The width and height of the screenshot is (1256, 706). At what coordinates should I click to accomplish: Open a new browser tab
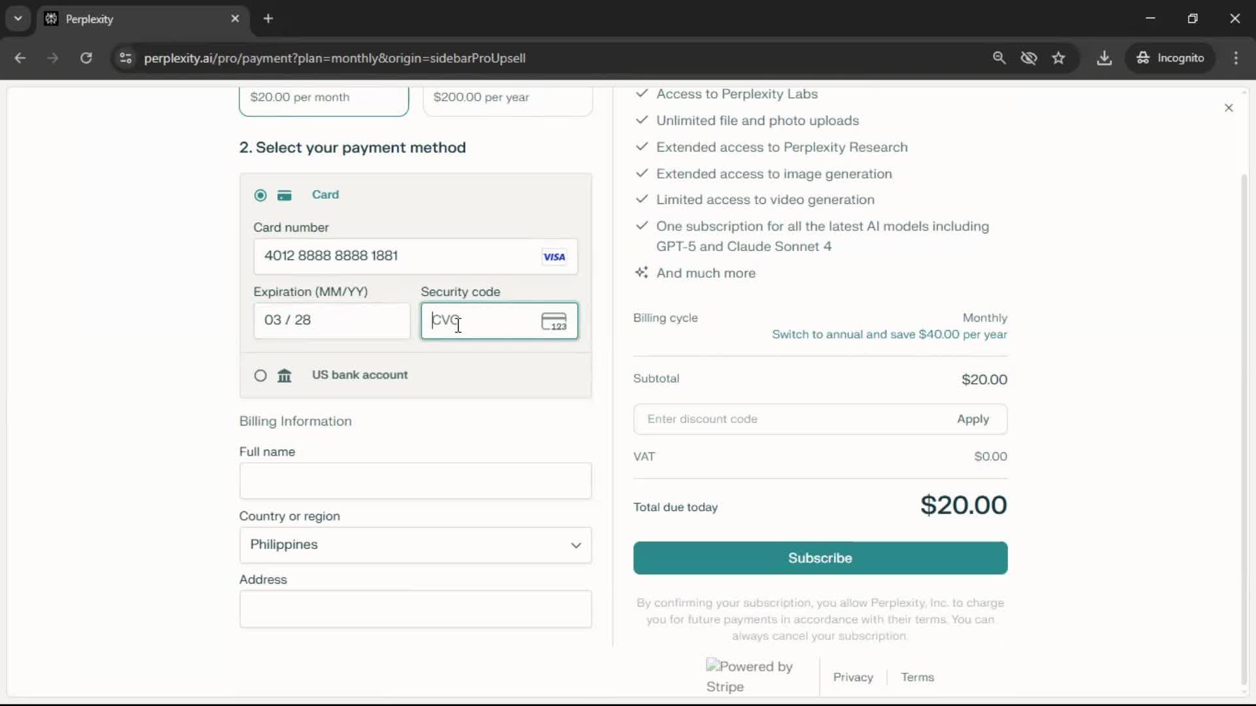pyautogui.click(x=268, y=18)
